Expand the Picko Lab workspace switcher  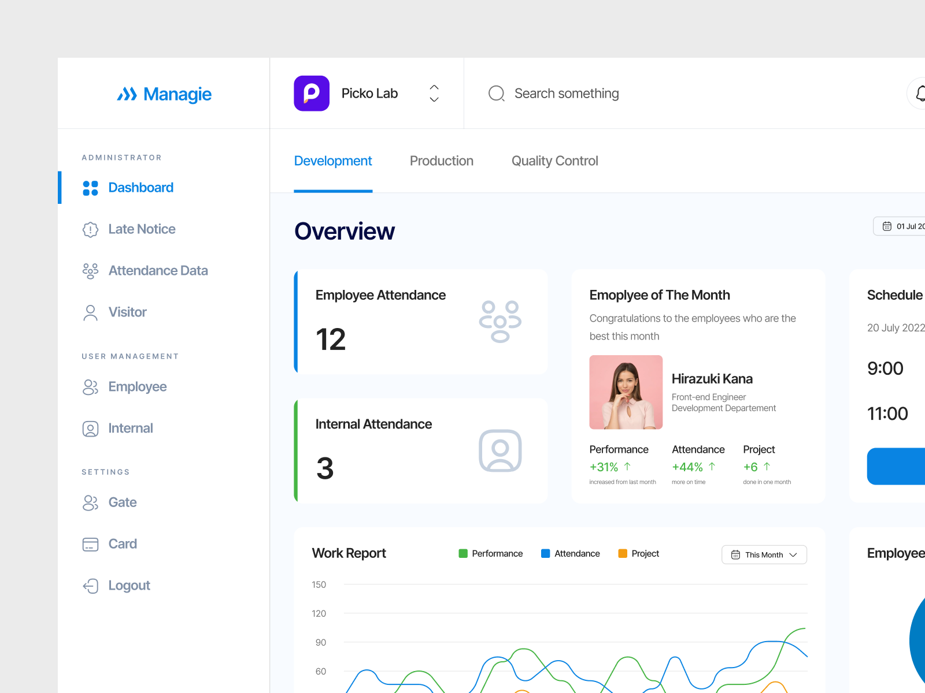[x=434, y=93]
